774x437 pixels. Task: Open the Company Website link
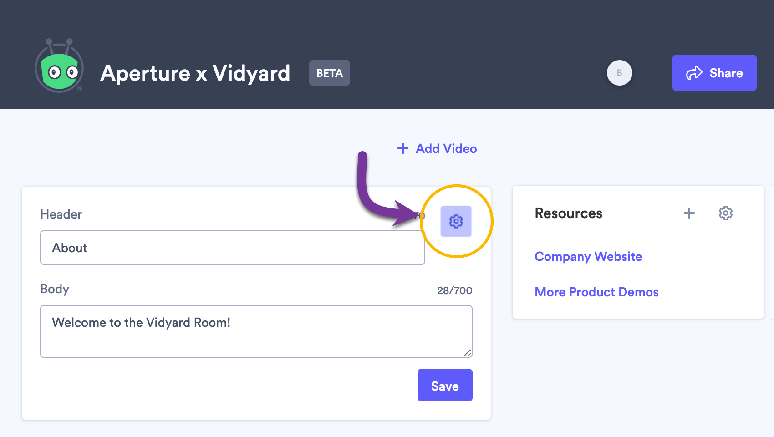(588, 257)
